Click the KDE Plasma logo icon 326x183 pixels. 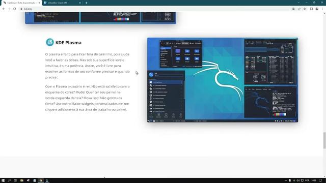coord(50,42)
